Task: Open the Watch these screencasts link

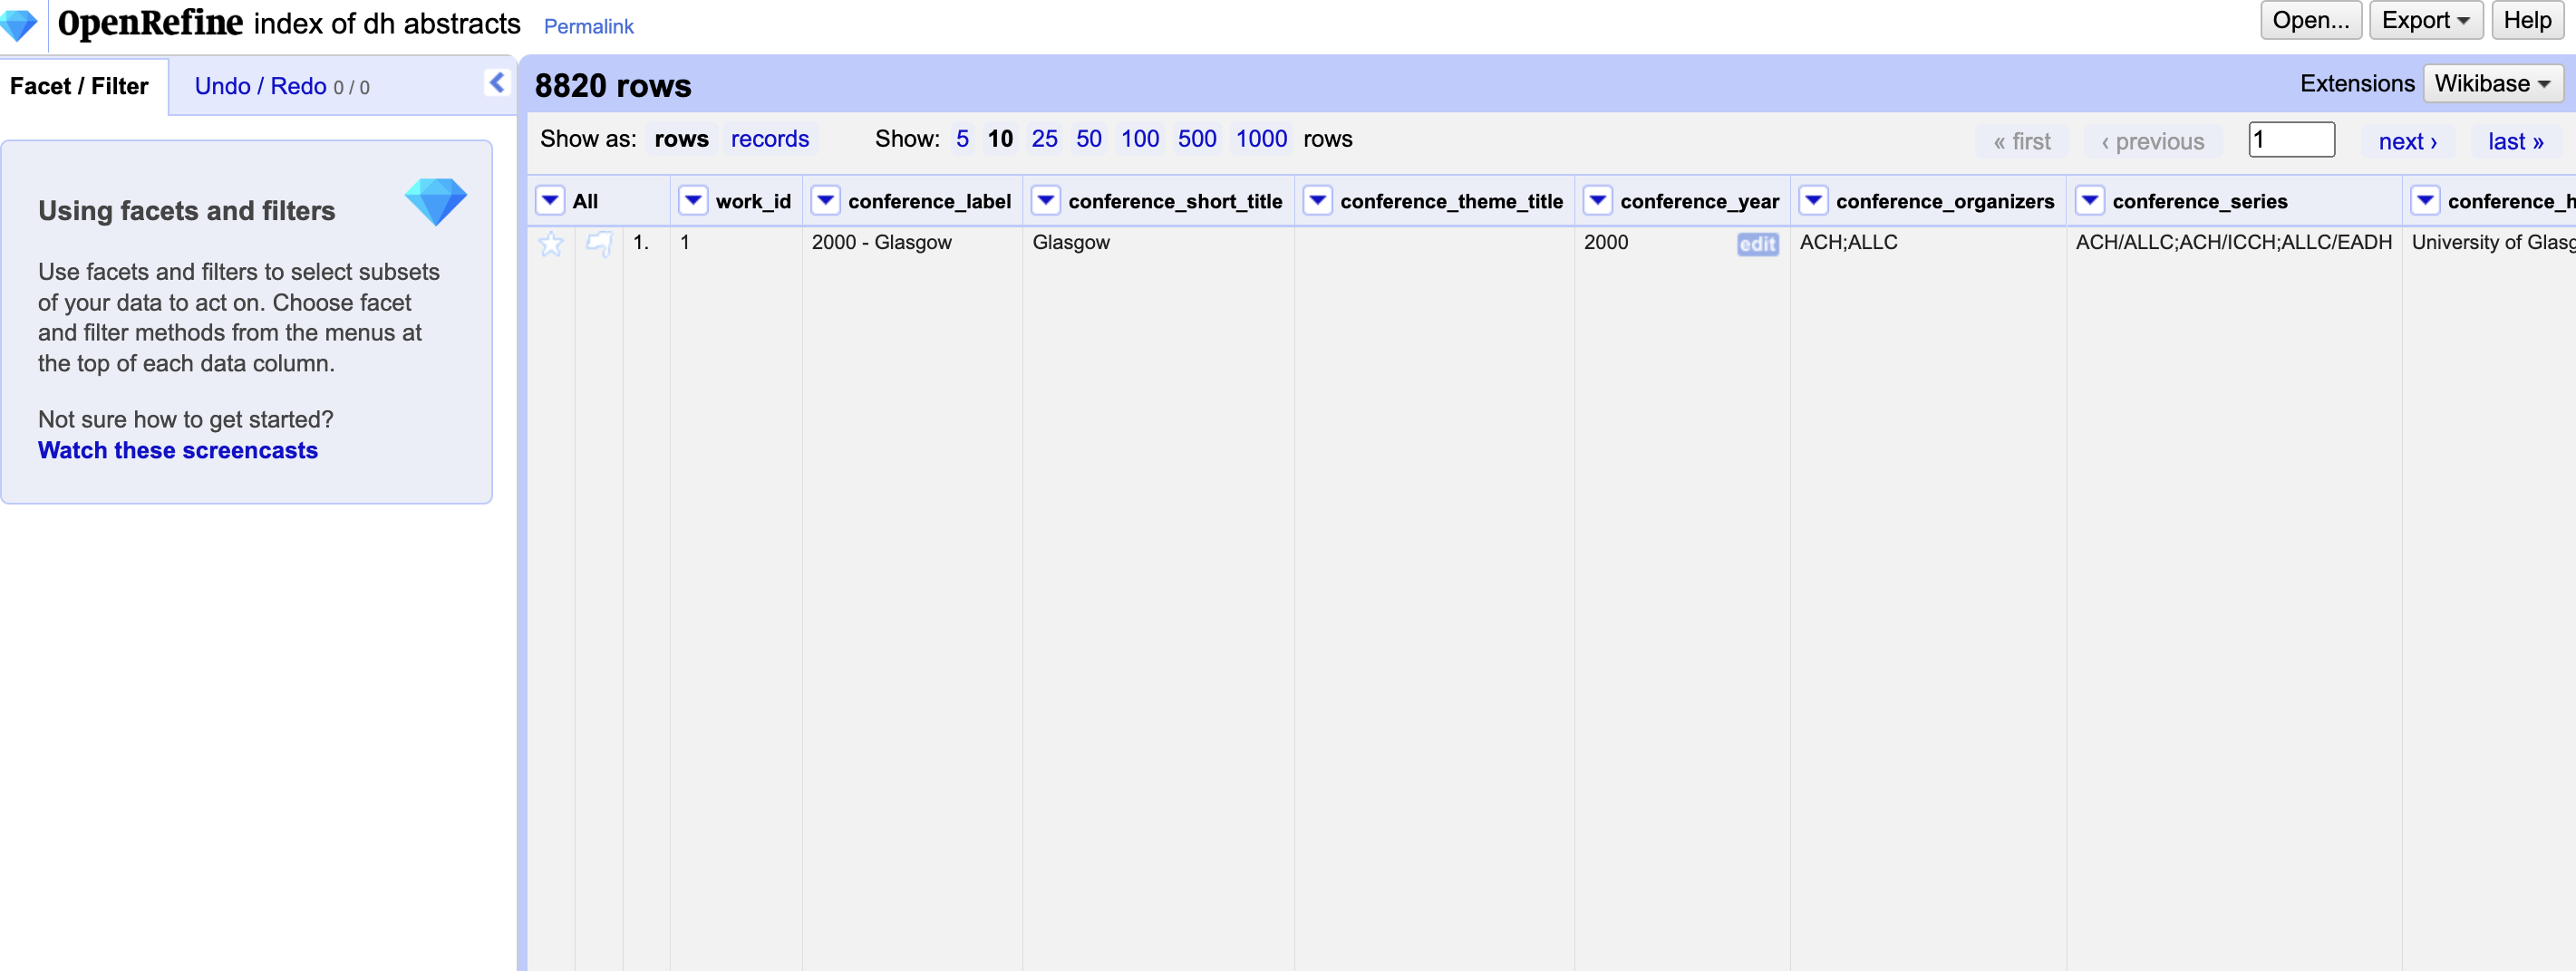Action: tap(177, 450)
